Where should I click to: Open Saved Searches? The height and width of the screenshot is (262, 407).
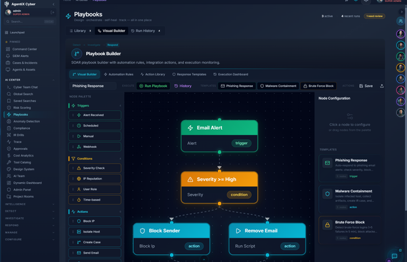point(25,101)
